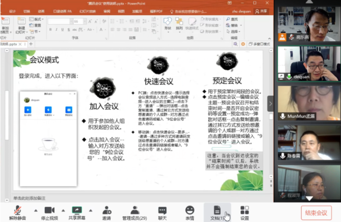Add new document tab with plus
This screenshot has height=222, width=341.
(x=31, y=44)
